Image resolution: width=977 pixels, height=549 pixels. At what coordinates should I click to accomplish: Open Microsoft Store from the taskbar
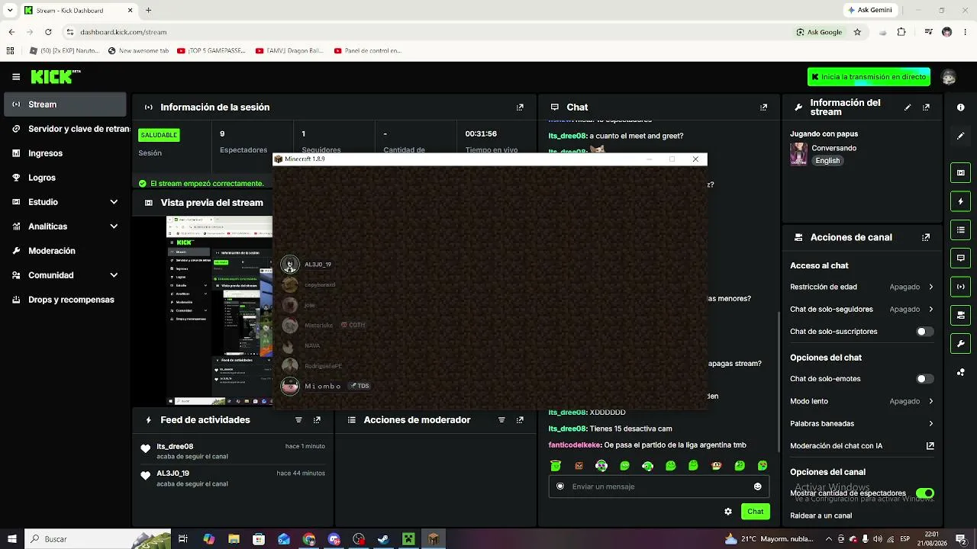[x=259, y=539]
